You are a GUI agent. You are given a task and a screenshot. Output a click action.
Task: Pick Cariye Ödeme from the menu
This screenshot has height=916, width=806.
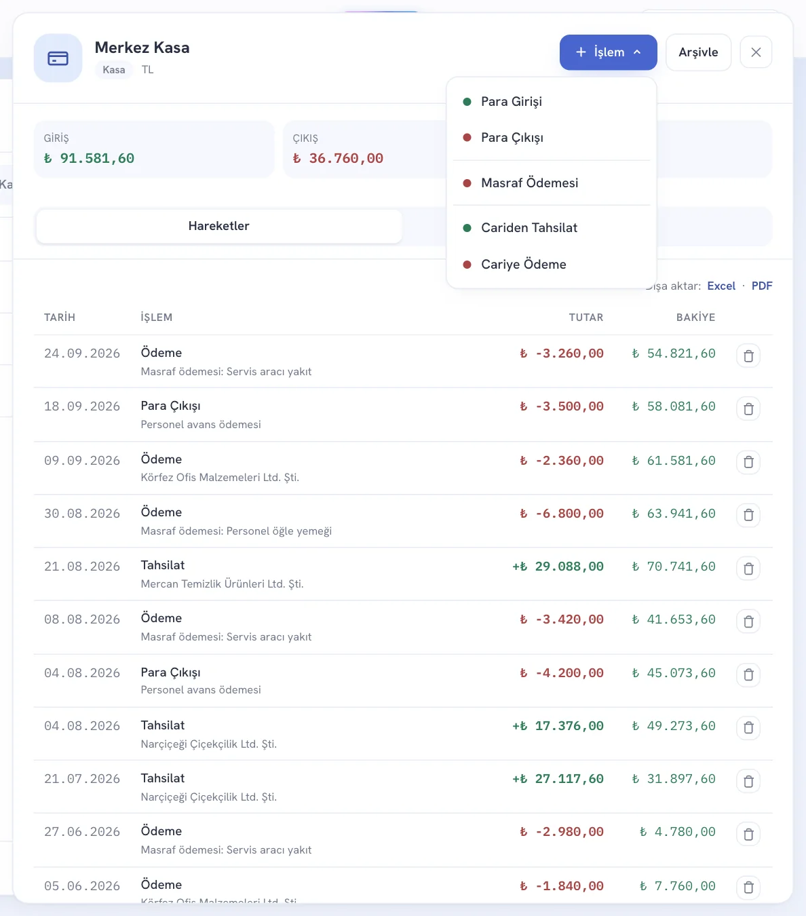552,265
